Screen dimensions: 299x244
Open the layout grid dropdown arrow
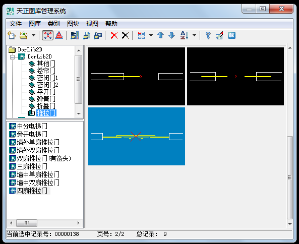[x=151, y=35]
